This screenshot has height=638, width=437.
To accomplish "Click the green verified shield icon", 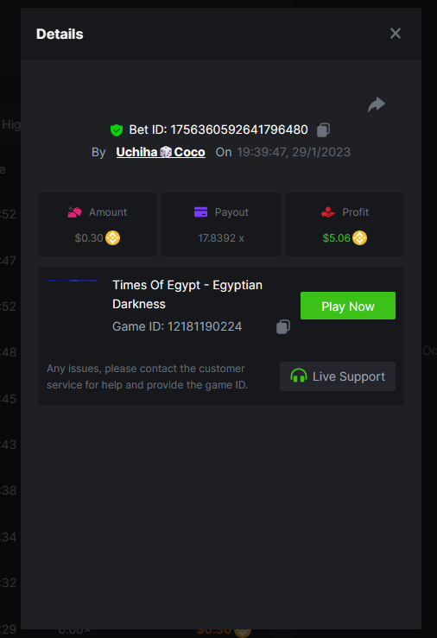I will [x=117, y=130].
